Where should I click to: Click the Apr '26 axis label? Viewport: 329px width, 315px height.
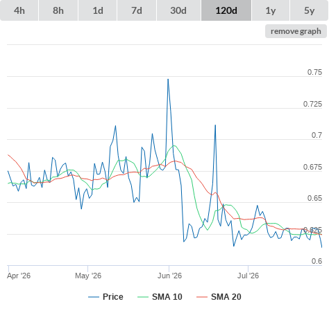point(19,276)
